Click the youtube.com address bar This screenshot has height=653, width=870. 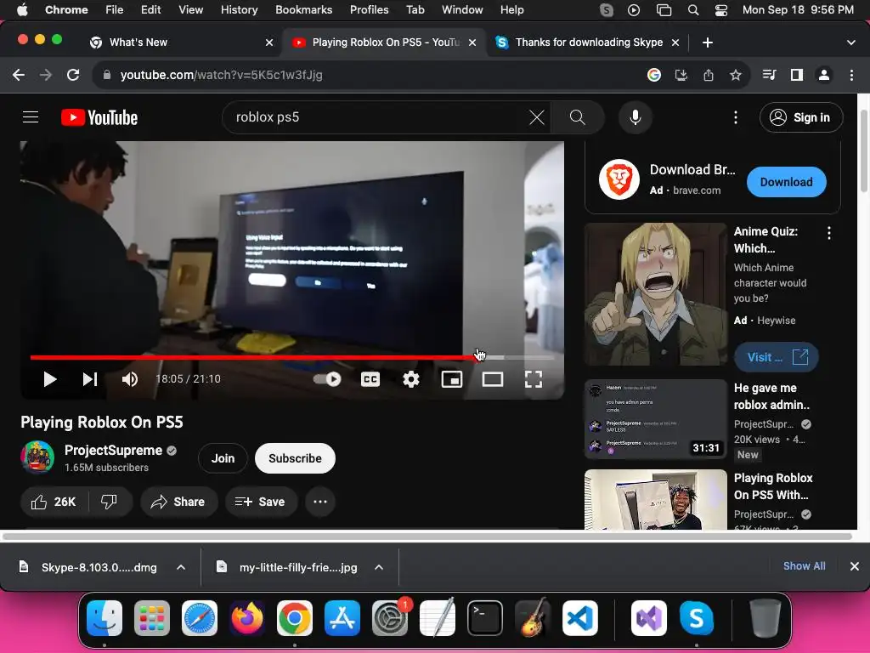[x=366, y=75]
